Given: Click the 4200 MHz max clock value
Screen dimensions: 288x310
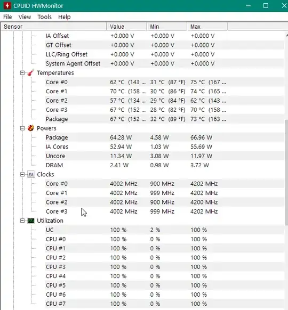Looking at the screenshot, I should (204, 202).
